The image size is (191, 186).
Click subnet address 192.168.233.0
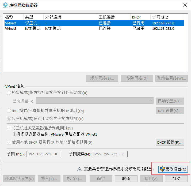(x=163, y=29)
